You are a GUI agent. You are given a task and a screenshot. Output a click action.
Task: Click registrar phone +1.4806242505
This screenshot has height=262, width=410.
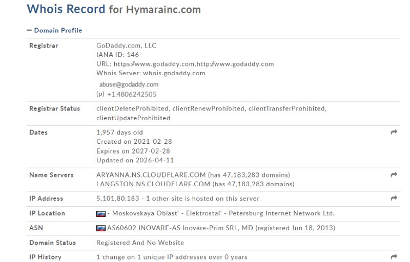132,94
